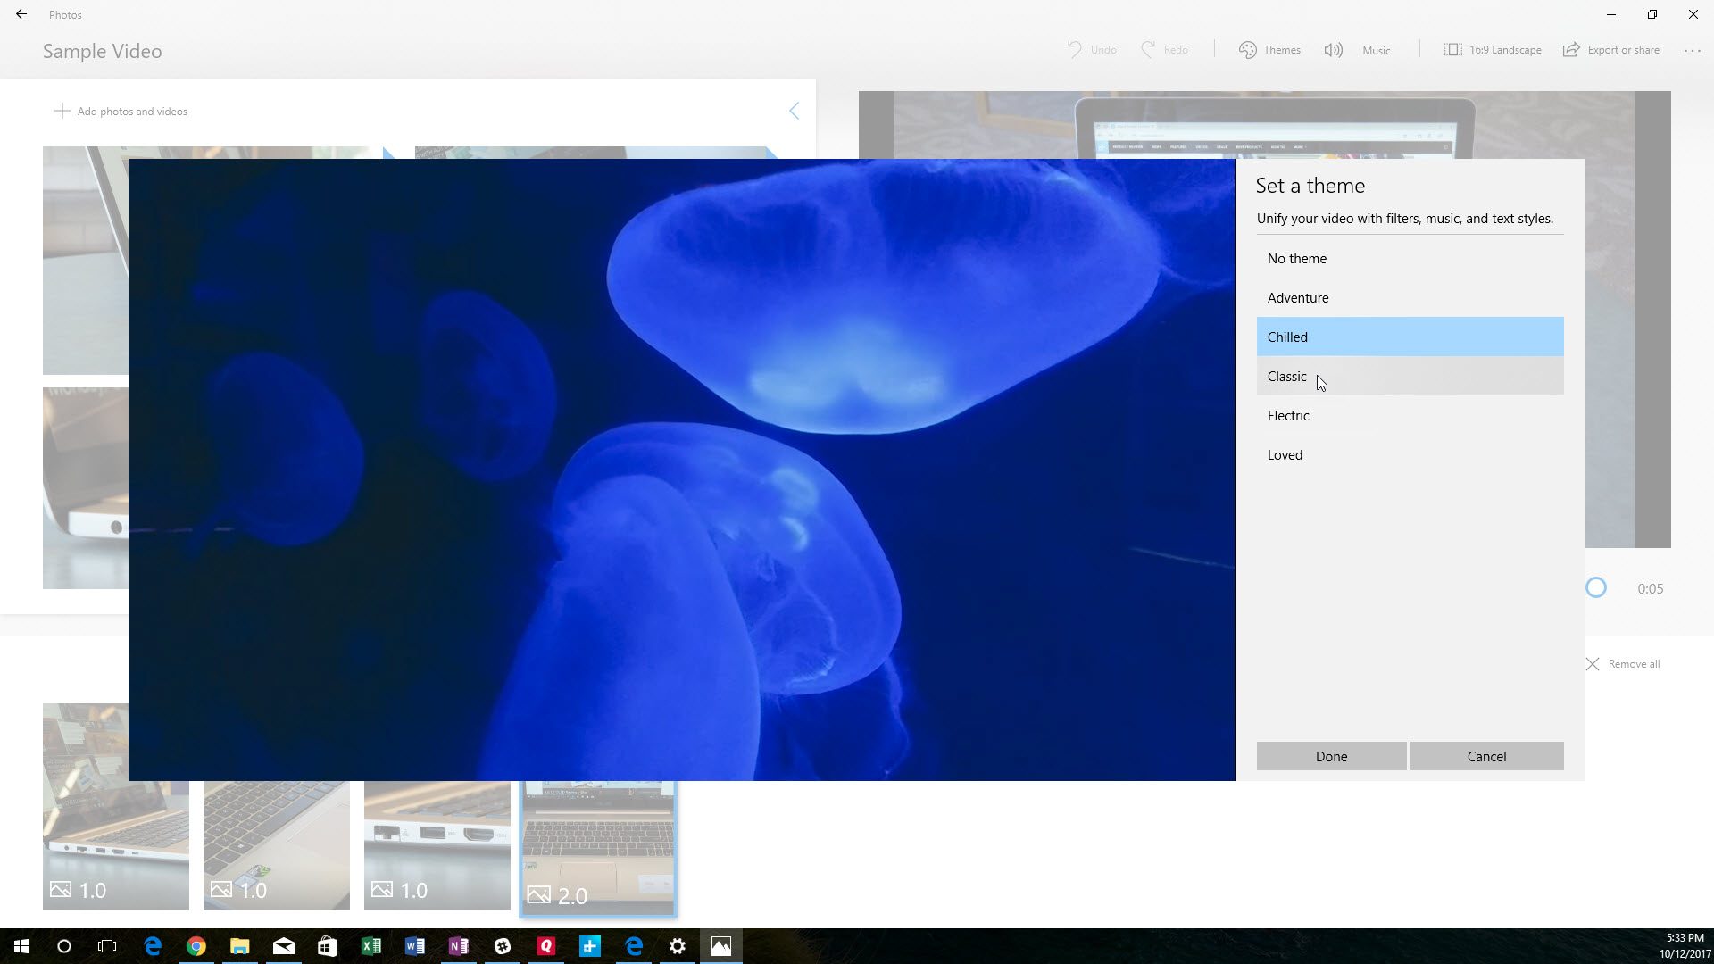Image resolution: width=1714 pixels, height=964 pixels.
Task: Open OneNote from the taskbar
Action: coord(458,946)
